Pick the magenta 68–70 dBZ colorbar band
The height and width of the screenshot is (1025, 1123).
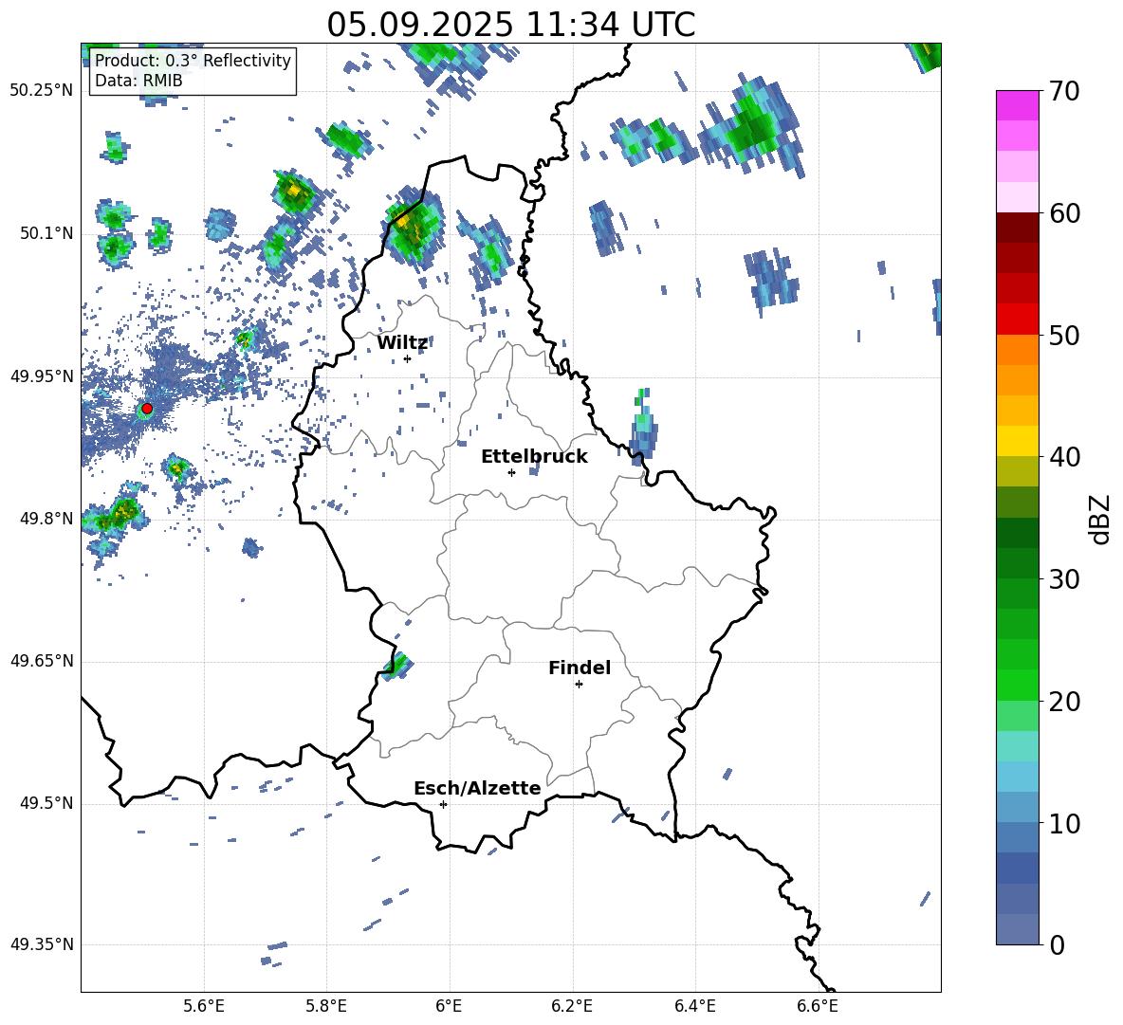pyautogui.click(x=1017, y=106)
